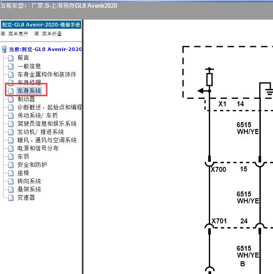The height and width of the screenshot is (274, 273).
Task: Select the computer icon beside 当前:别克-GL8 Avenir-2020
Action: coord(4,49)
